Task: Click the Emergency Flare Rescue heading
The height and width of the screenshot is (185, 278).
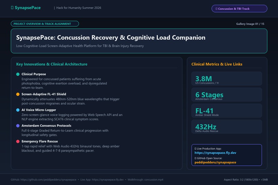Action: (40, 142)
